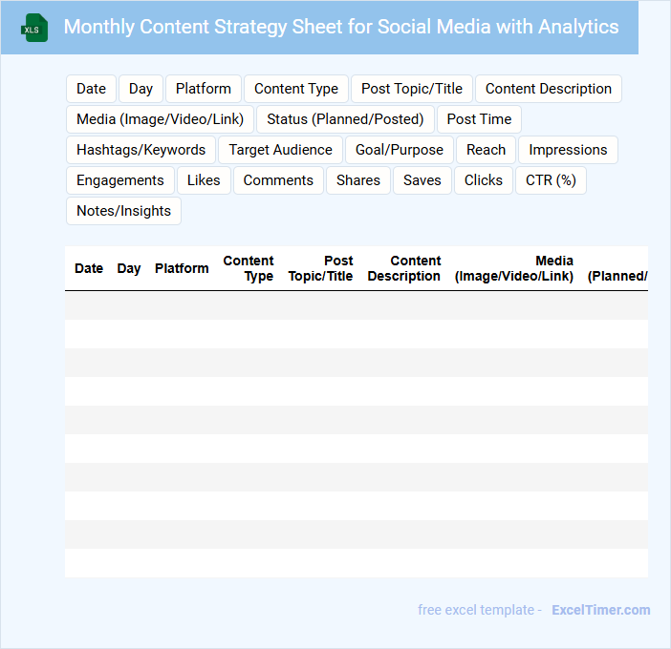Click the Goal/Purpose tag
This screenshot has height=649, width=671.
click(400, 150)
